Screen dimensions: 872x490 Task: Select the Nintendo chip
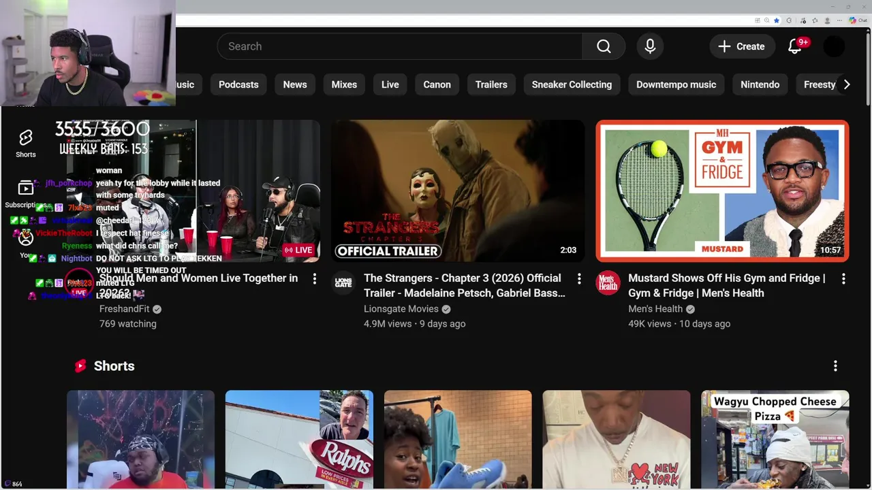760,84
